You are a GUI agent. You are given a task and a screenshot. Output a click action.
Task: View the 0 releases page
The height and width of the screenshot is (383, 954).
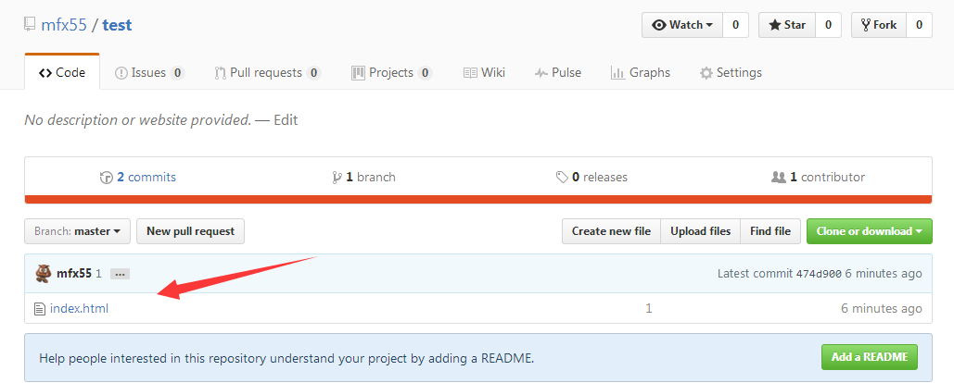tap(591, 178)
